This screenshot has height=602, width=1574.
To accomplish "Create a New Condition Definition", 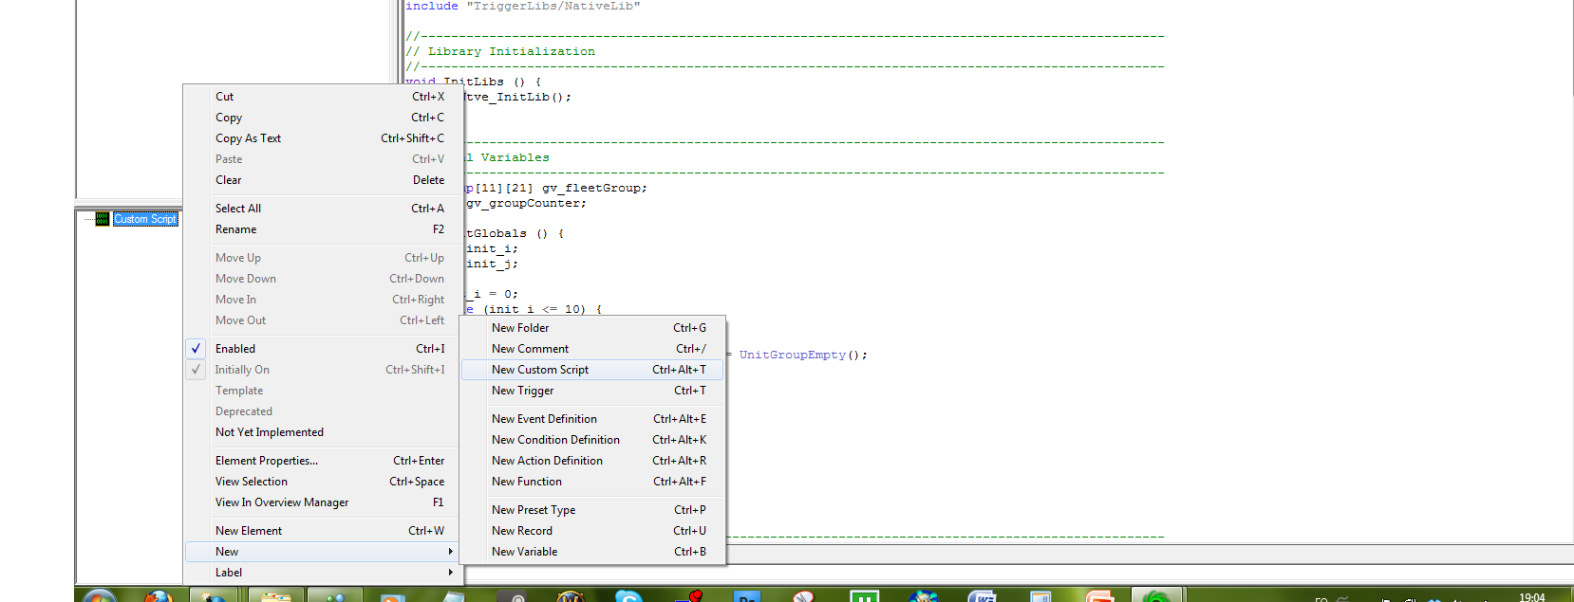I will tap(592, 440).
